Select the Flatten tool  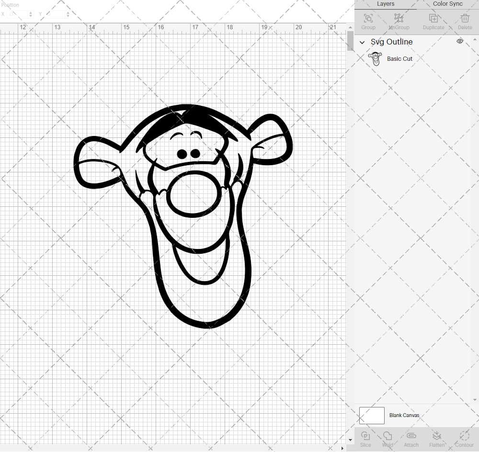tap(437, 438)
